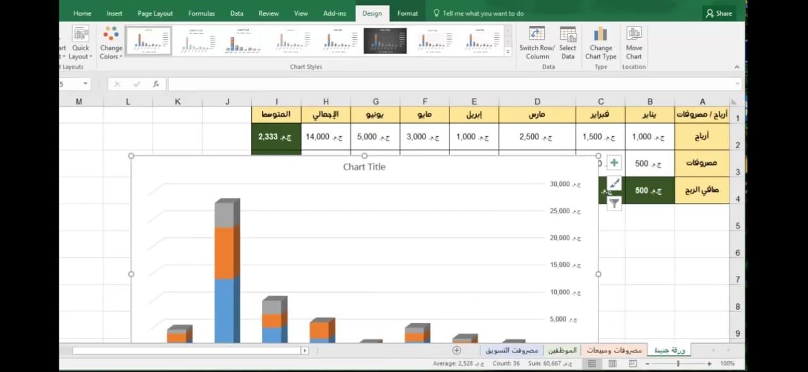Add a new sheet with plus icon
This screenshot has width=808, height=372.
[456, 351]
